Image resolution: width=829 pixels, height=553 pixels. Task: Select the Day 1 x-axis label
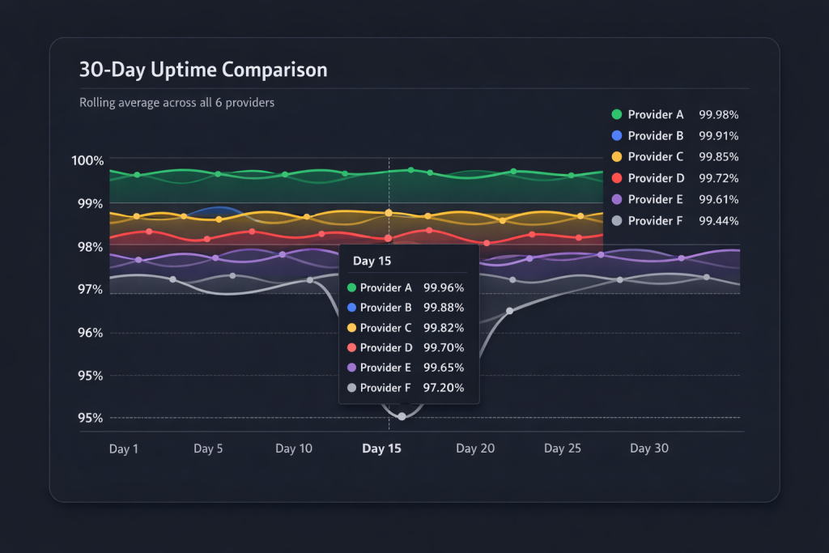(x=124, y=449)
